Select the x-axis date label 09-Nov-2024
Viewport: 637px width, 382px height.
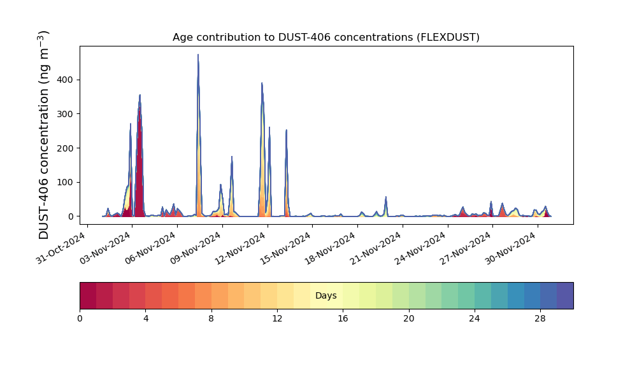(196, 248)
